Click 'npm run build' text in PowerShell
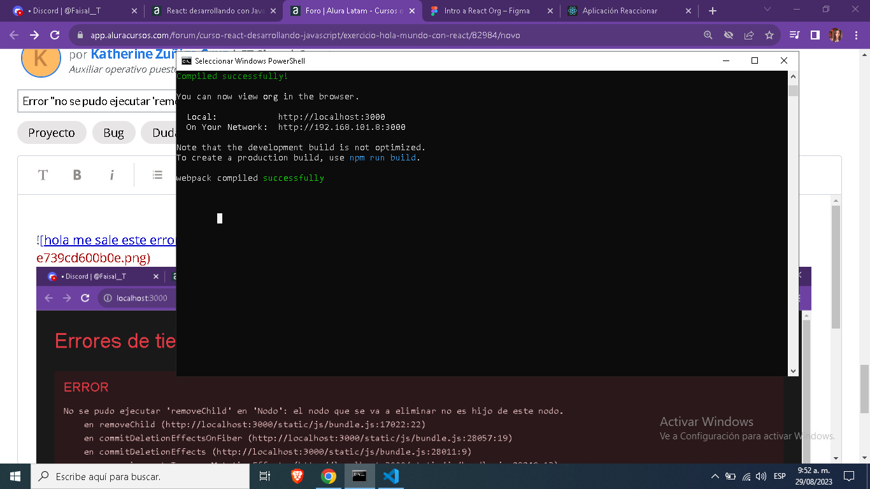The height and width of the screenshot is (489, 870). pyautogui.click(x=383, y=158)
